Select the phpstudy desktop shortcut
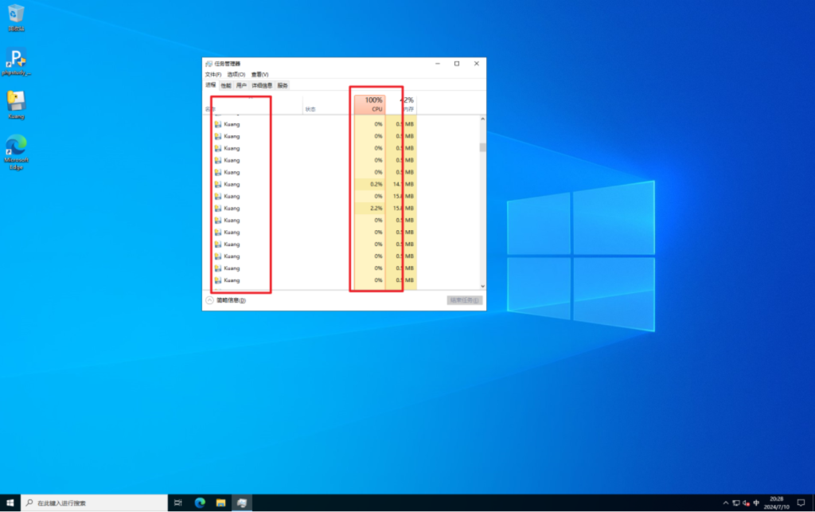Viewport: 815px width, 512px height. [x=16, y=59]
